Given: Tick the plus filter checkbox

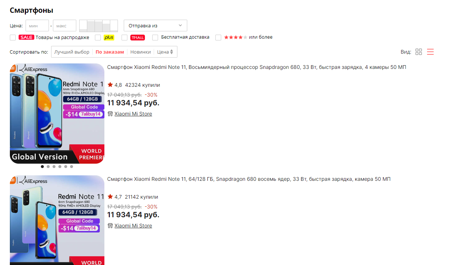Looking at the screenshot, I should coord(98,38).
